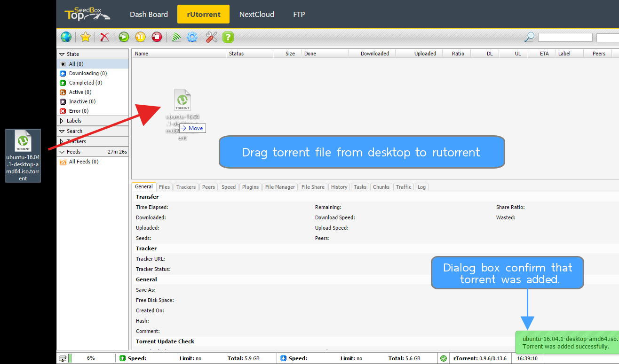Click the yellow star create torrent icon
The width and height of the screenshot is (619, 364).
85,37
